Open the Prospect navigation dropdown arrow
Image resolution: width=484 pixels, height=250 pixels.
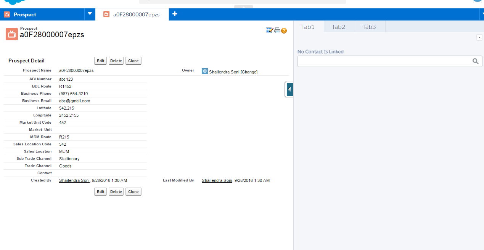(90, 14)
